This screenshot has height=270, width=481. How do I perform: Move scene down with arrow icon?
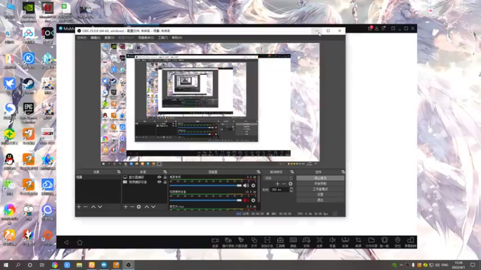pyautogui.click(x=100, y=207)
